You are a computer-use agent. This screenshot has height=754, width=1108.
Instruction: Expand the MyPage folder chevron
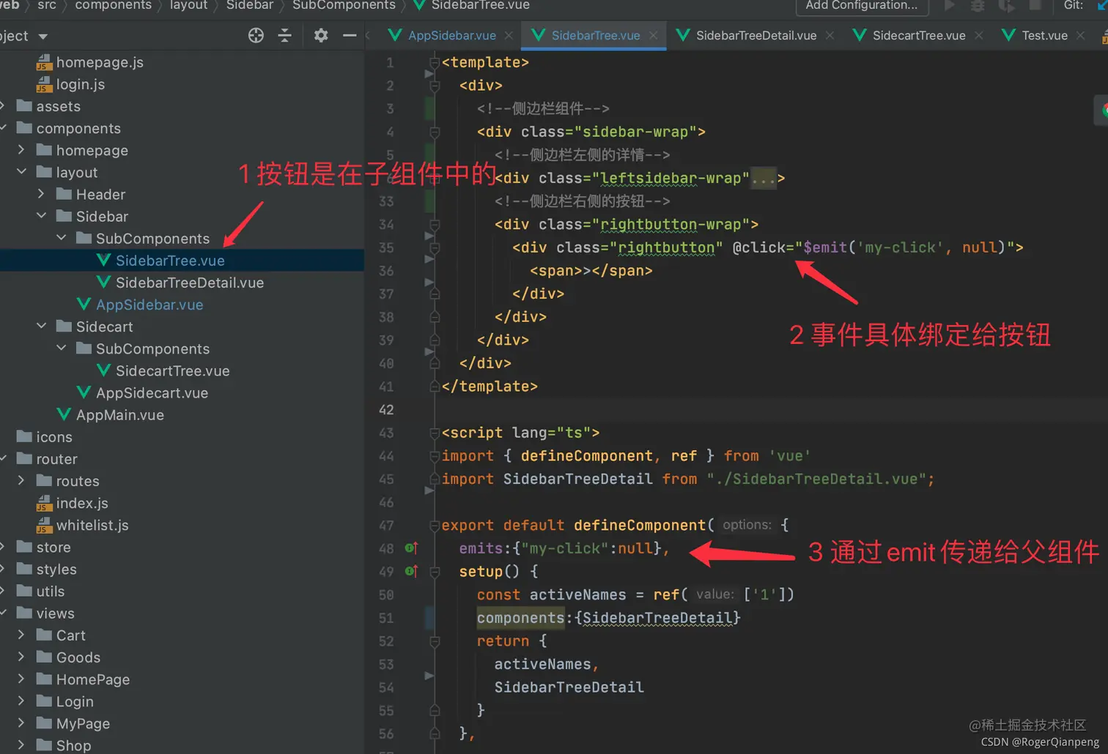(21, 723)
